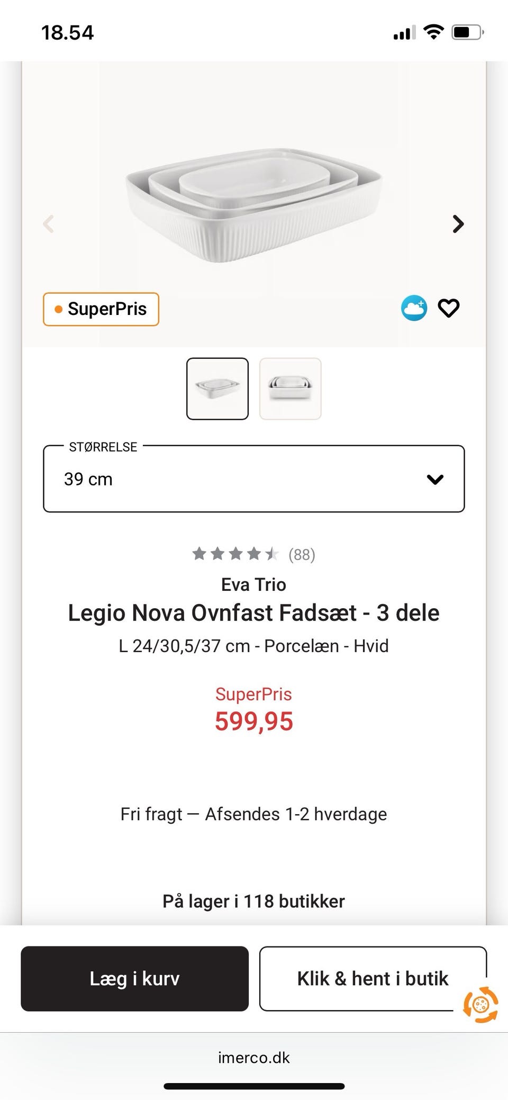508x1100 pixels.
Task: Tap the cellular signal bars
Action: 404,33
